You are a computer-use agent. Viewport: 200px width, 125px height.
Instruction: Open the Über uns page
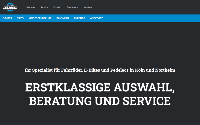[x=30, y=7]
